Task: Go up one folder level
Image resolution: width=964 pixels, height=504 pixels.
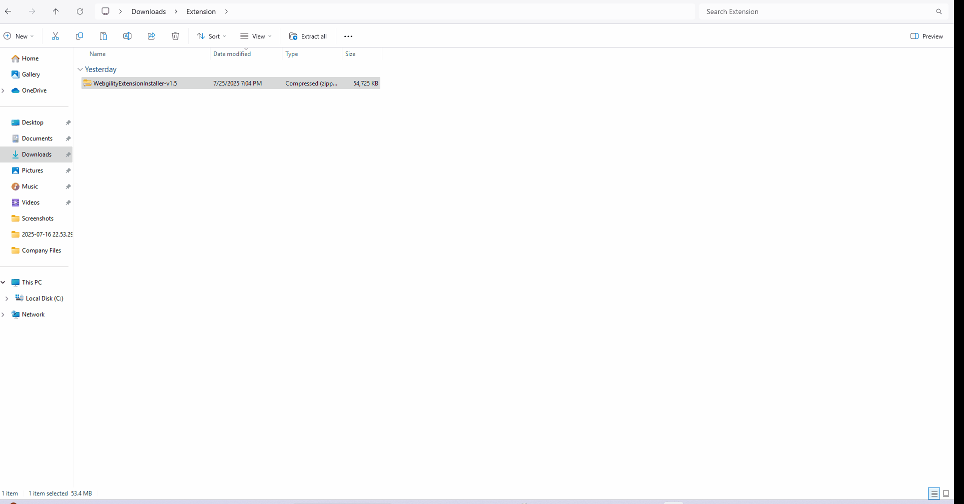Action: 55,11
